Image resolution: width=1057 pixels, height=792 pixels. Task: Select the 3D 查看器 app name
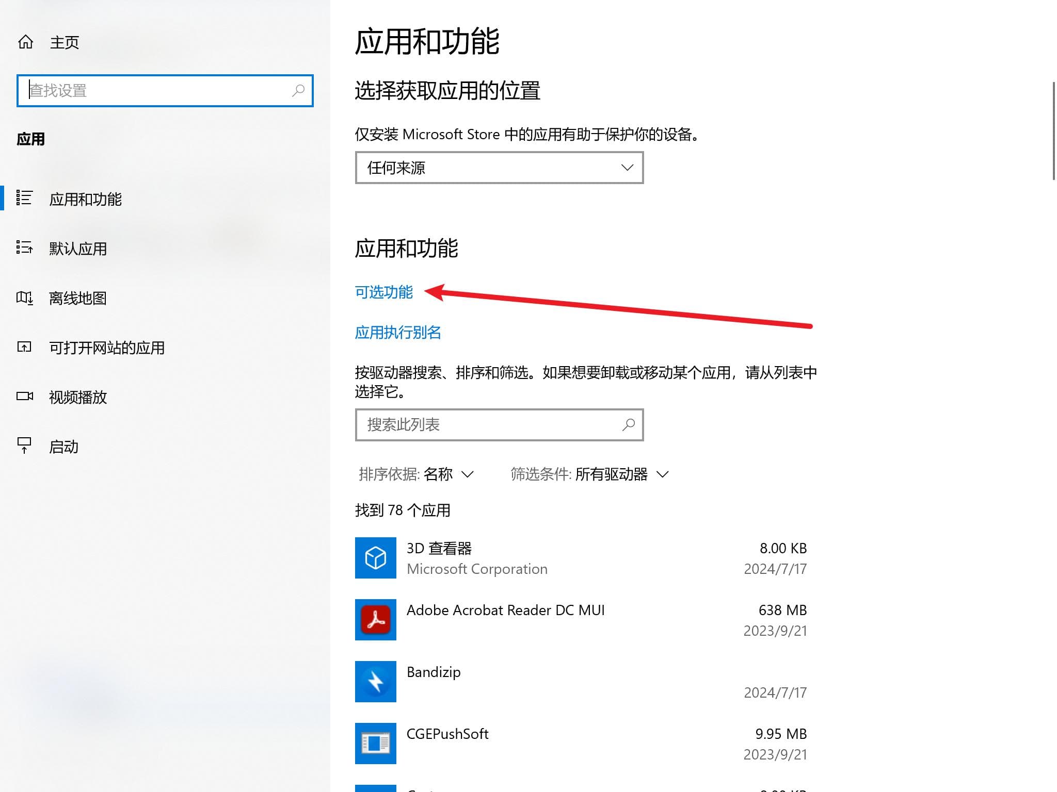pyautogui.click(x=439, y=548)
